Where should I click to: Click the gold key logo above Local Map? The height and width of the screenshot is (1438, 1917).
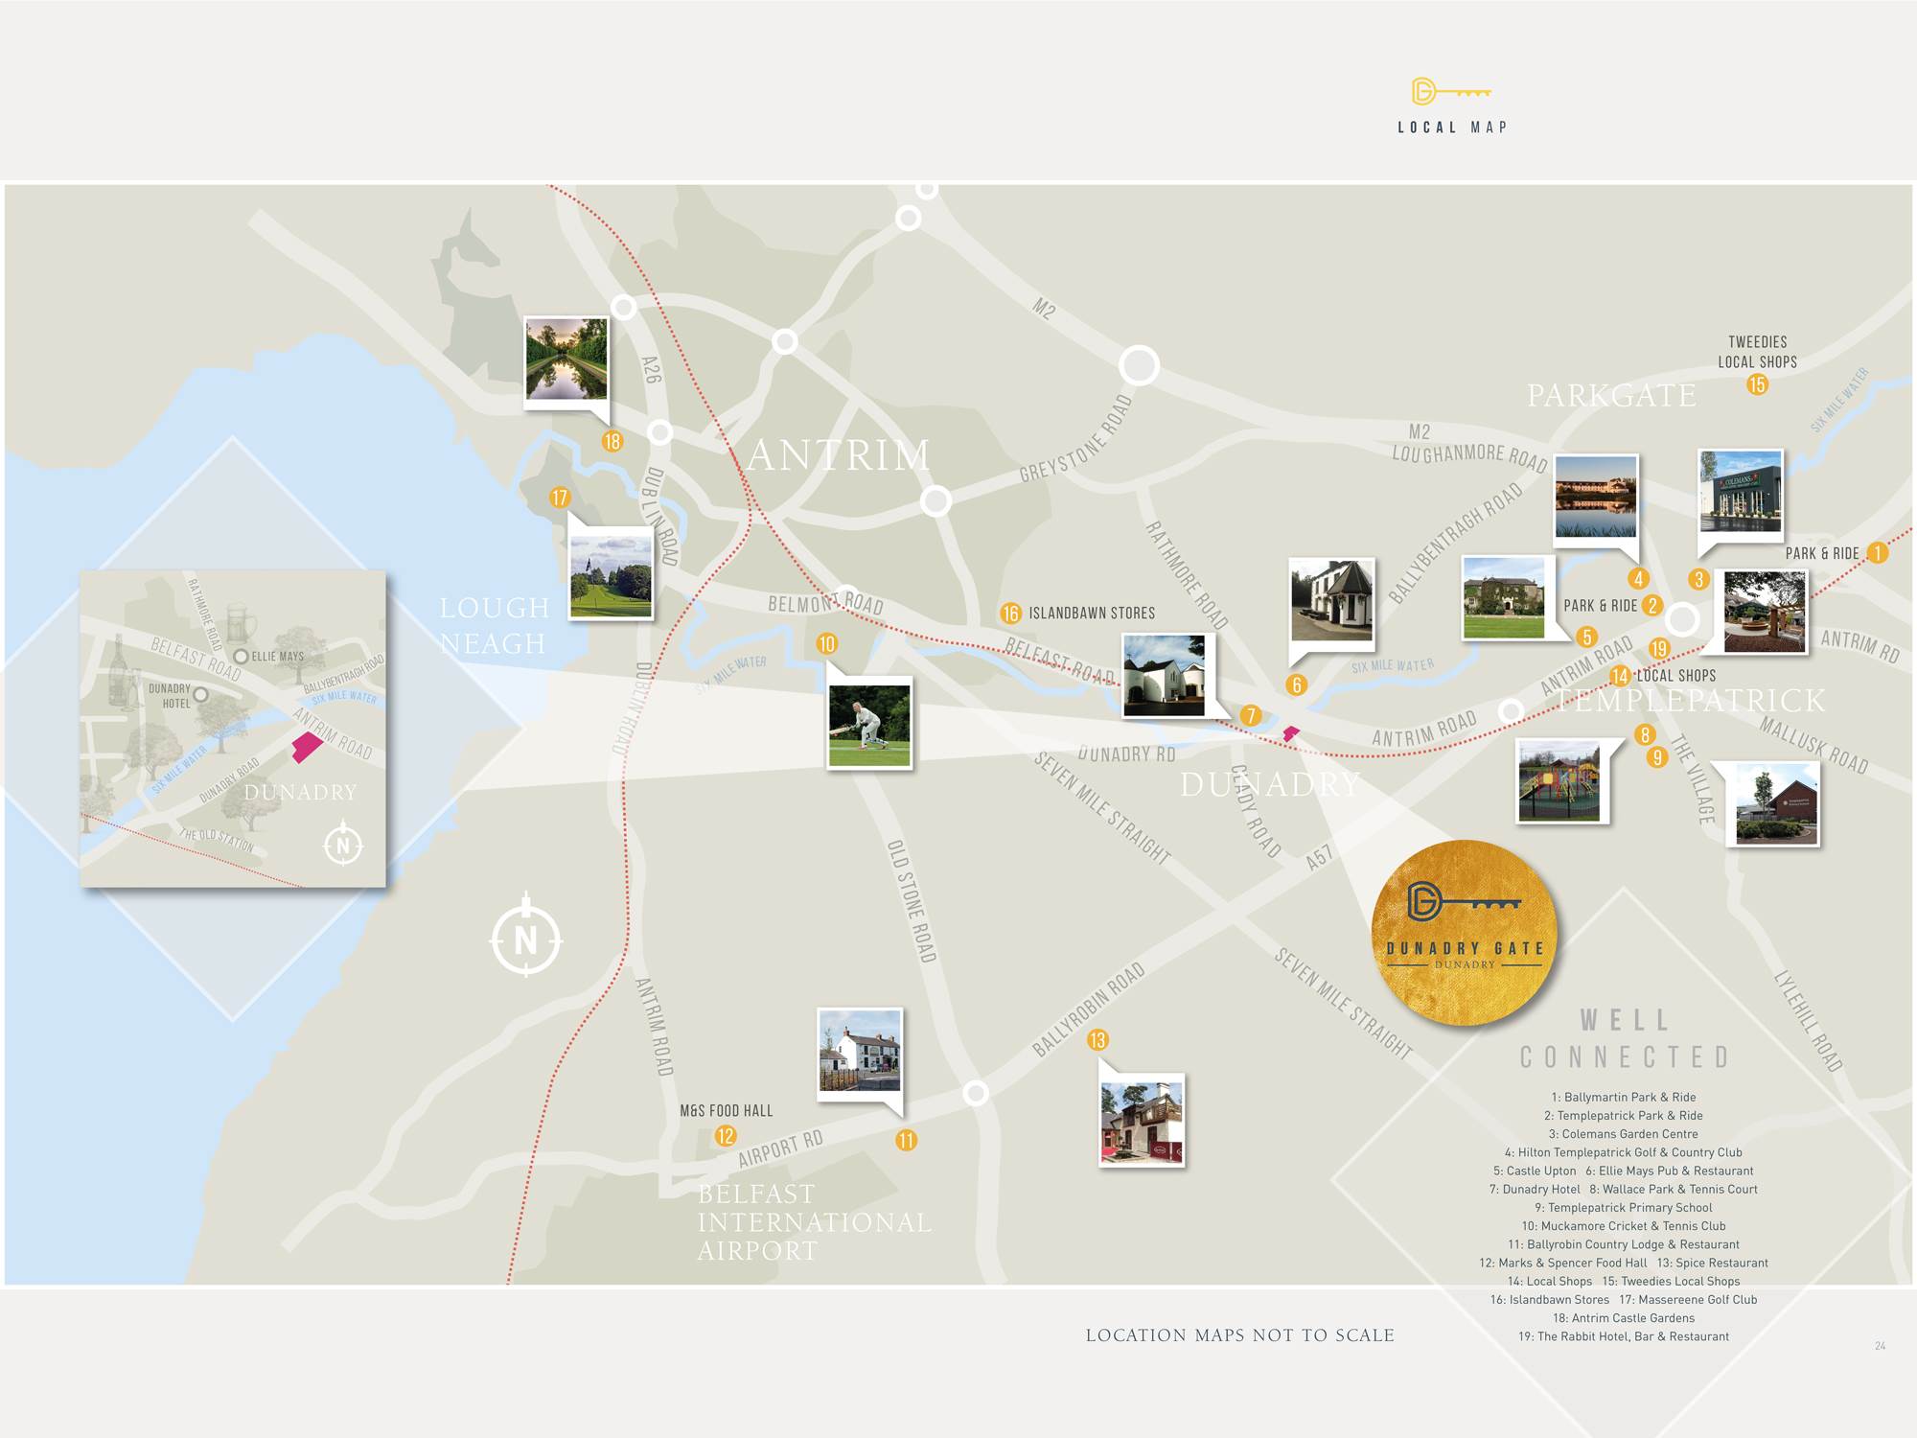[1450, 92]
